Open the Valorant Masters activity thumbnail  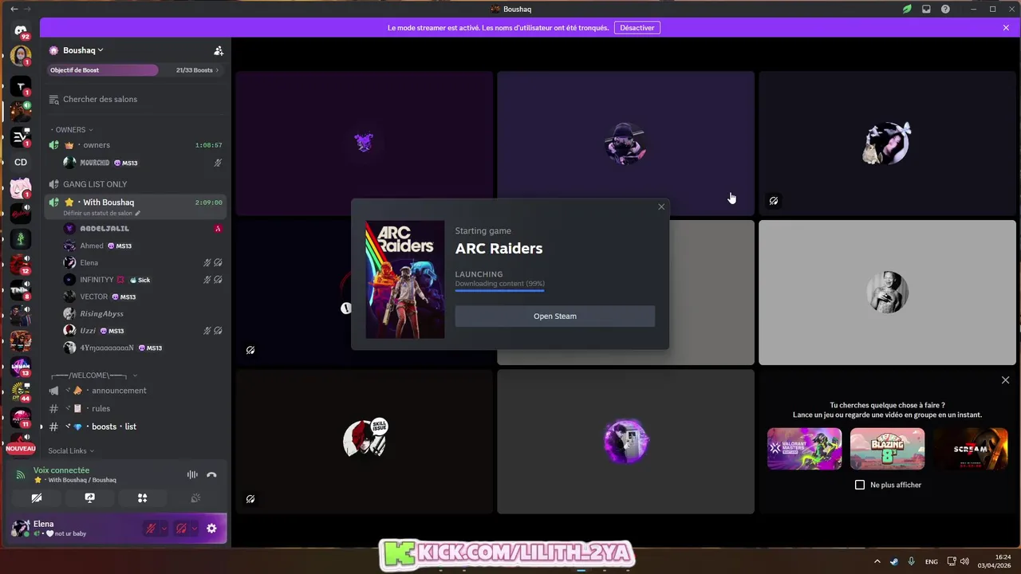[x=804, y=449]
